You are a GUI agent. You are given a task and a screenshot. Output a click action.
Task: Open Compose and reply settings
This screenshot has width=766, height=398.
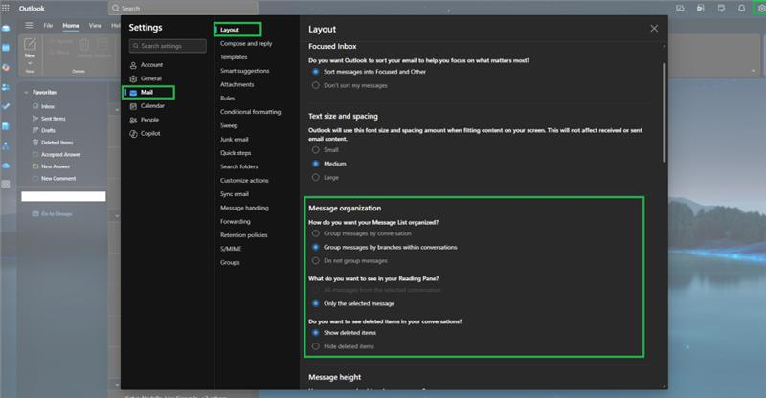tap(246, 43)
